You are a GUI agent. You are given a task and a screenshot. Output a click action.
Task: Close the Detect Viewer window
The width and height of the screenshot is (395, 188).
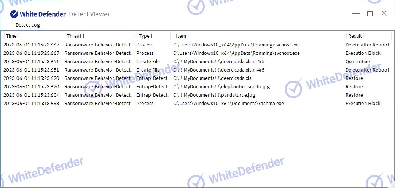pyautogui.click(x=384, y=14)
